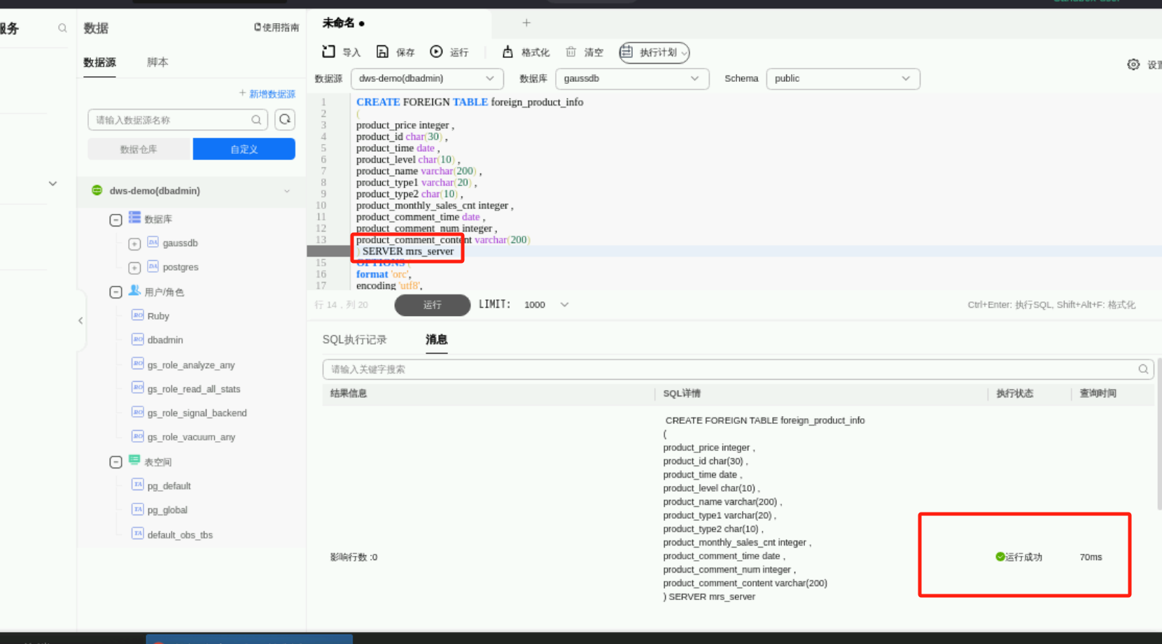Click the search icon in the keyword field

1143,369
